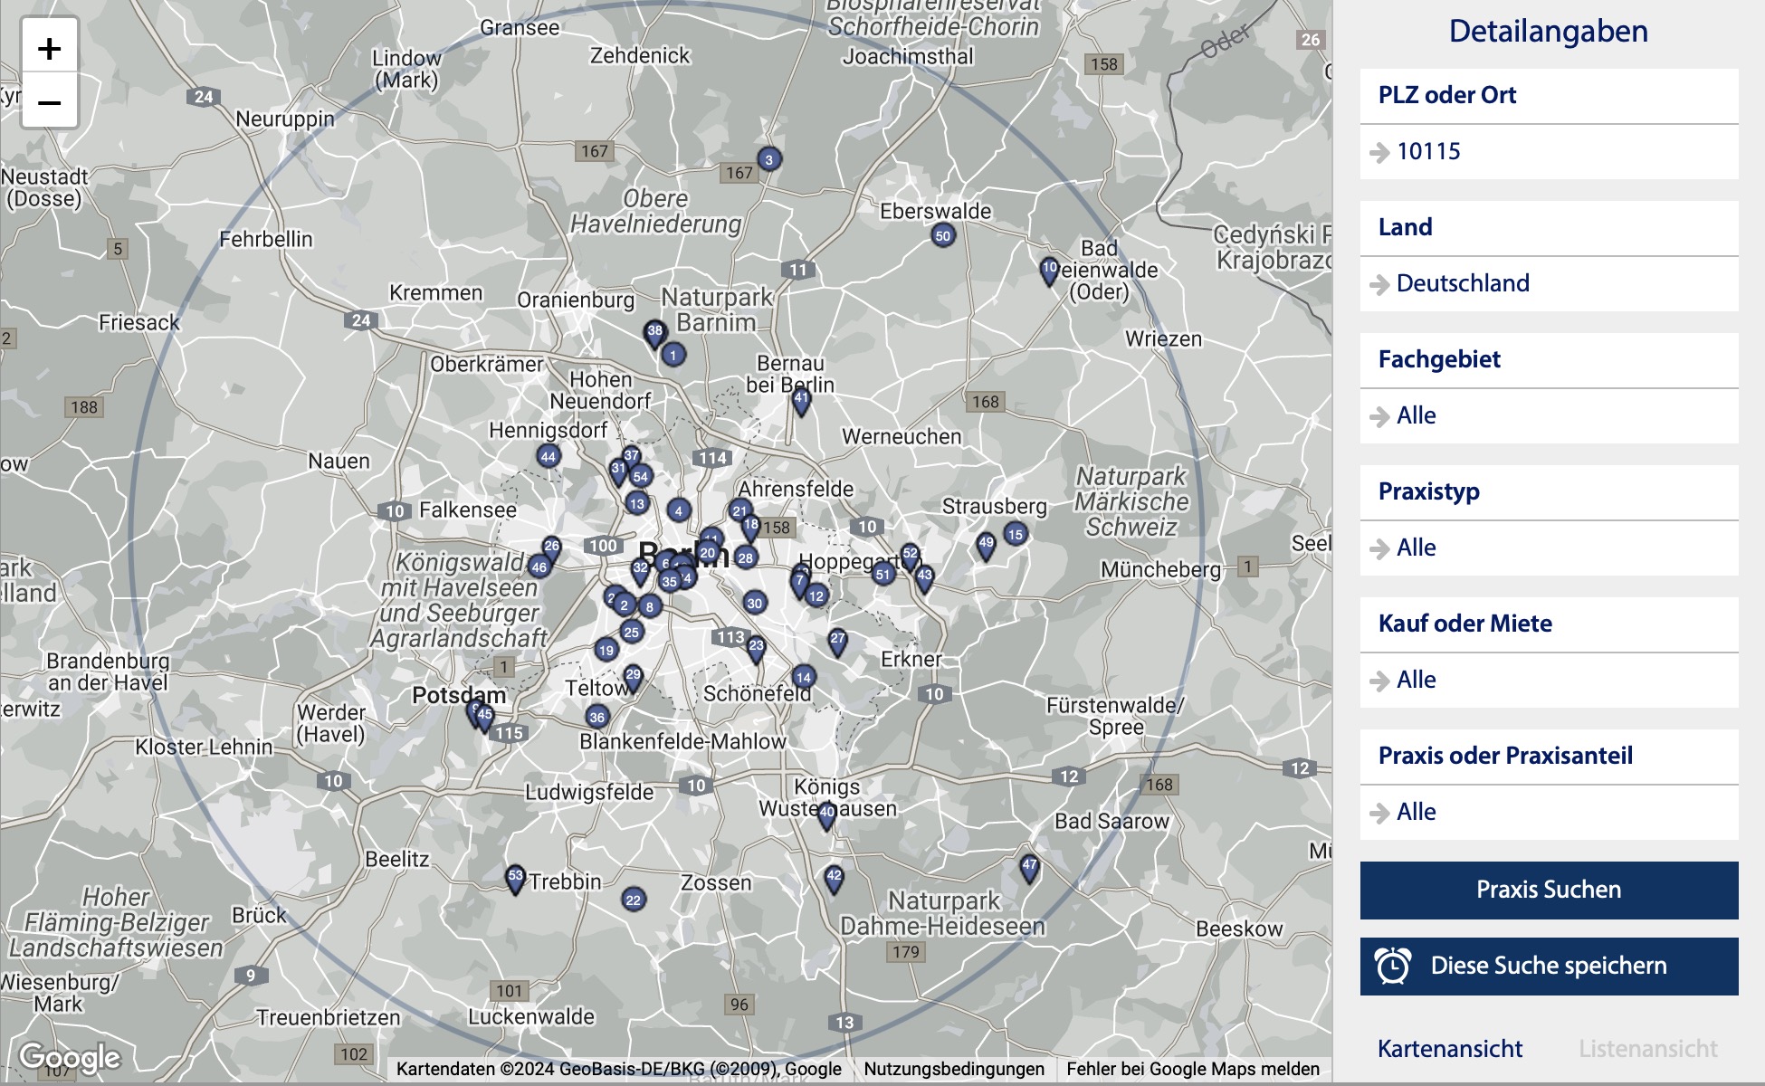Switch to Listenansicht tab
Viewport: 1765px width, 1086px height.
point(1647,1049)
